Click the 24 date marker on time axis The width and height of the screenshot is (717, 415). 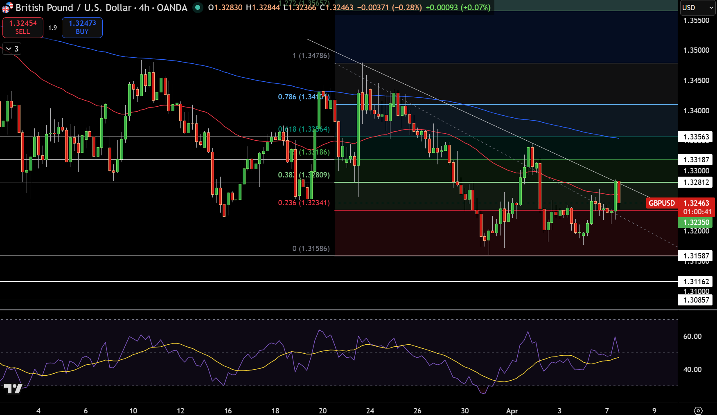(370, 411)
